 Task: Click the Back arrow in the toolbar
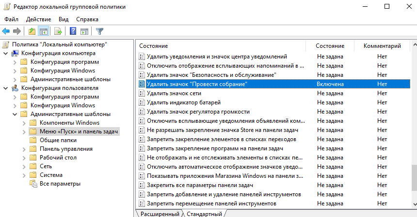coord(6,31)
